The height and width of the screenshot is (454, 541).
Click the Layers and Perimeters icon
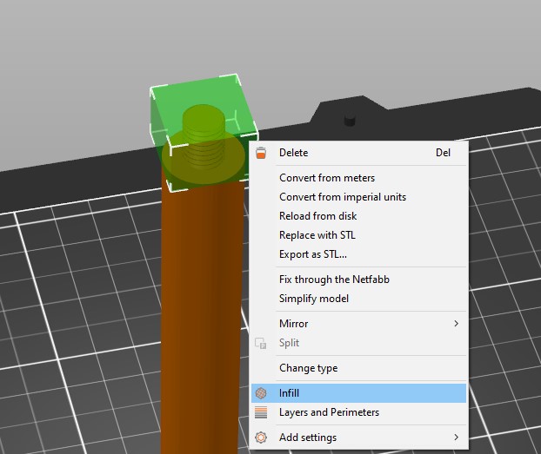click(x=261, y=412)
